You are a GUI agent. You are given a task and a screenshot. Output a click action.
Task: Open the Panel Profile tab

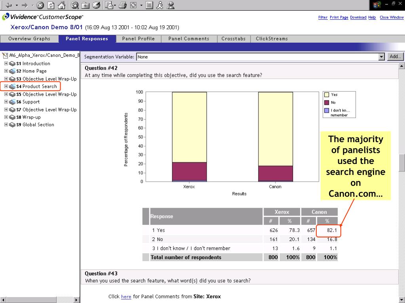click(x=139, y=39)
